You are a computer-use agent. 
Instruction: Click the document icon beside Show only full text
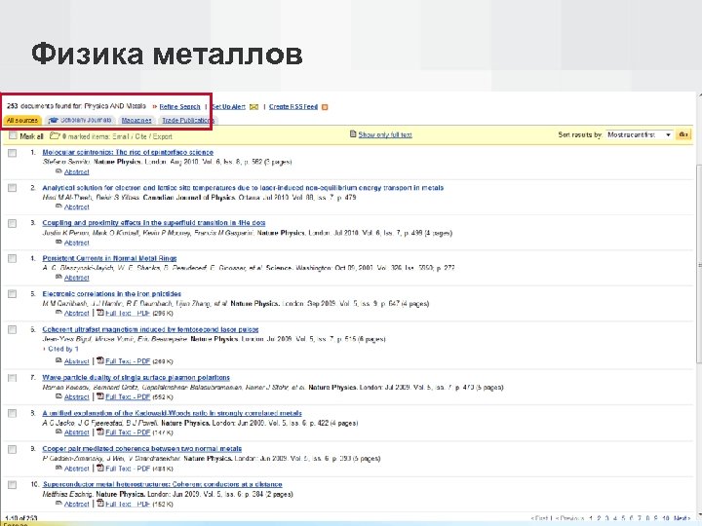[353, 133]
